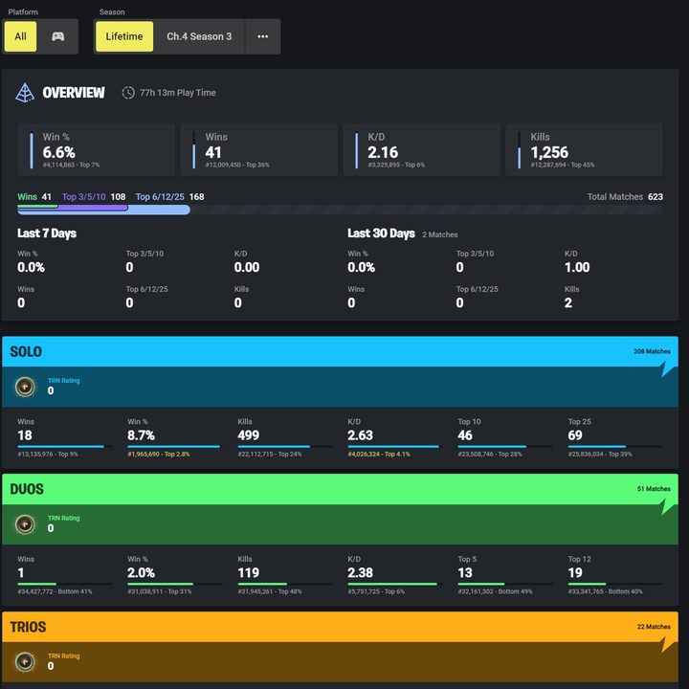Viewport: 689px width, 689px height.
Task: Click the TRIOS section header
Action: (340, 627)
